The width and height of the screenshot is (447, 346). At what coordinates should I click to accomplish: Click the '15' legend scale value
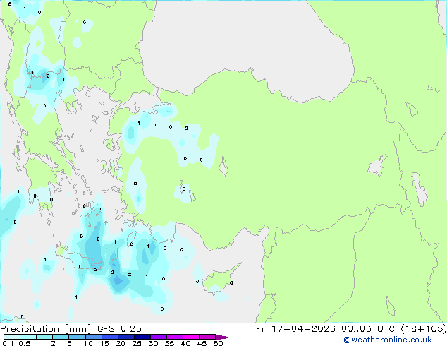[x=104, y=343]
